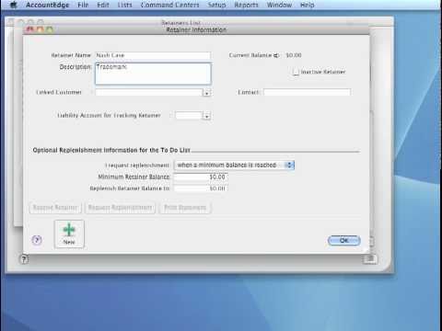Toggle the Inactive Retainer checkbox
The image size is (442, 331).
click(x=296, y=72)
